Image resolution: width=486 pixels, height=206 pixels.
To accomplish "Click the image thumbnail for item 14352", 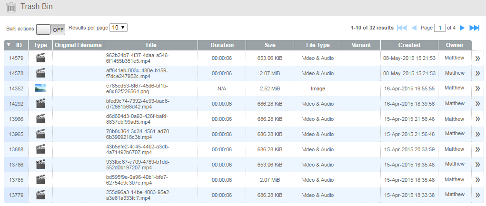I will pyautogui.click(x=40, y=88).
